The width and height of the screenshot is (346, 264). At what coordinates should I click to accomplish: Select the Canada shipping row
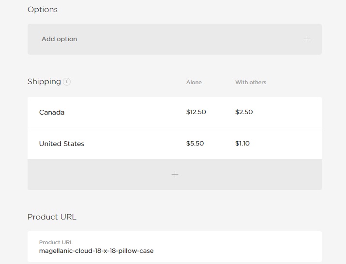175,112
